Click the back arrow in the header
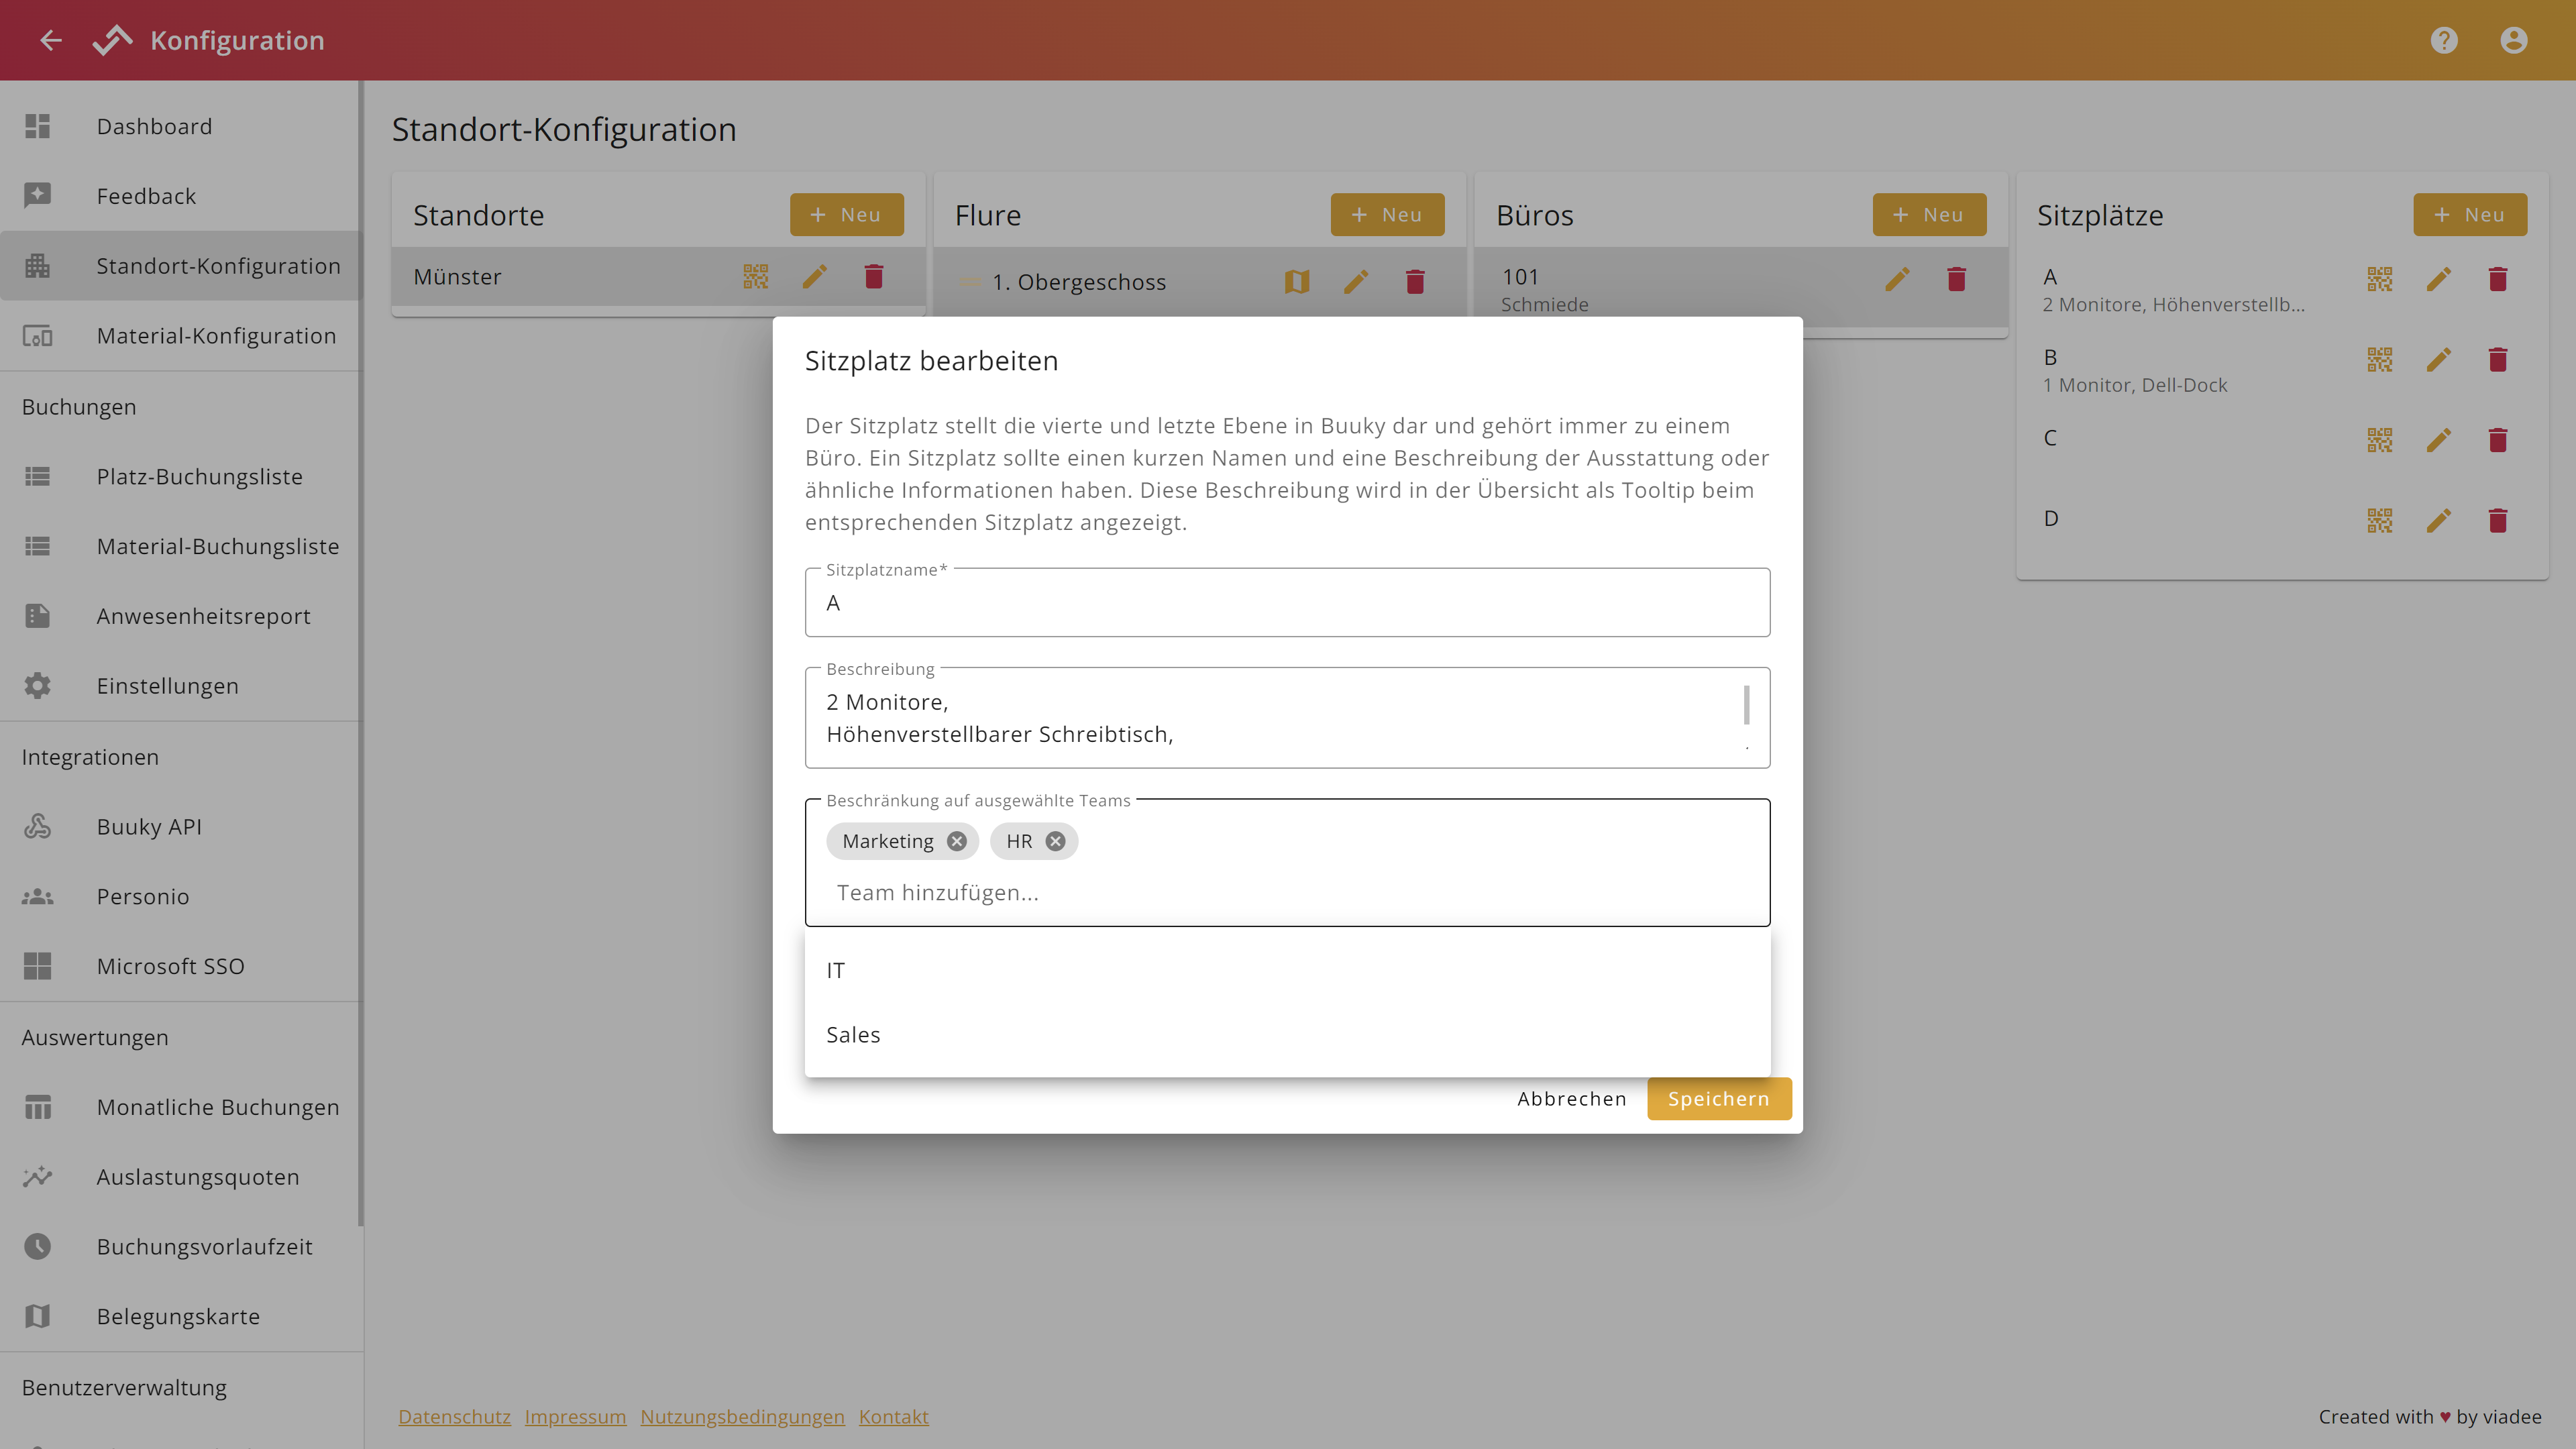Viewport: 2576px width, 1449px height. [51, 40]
